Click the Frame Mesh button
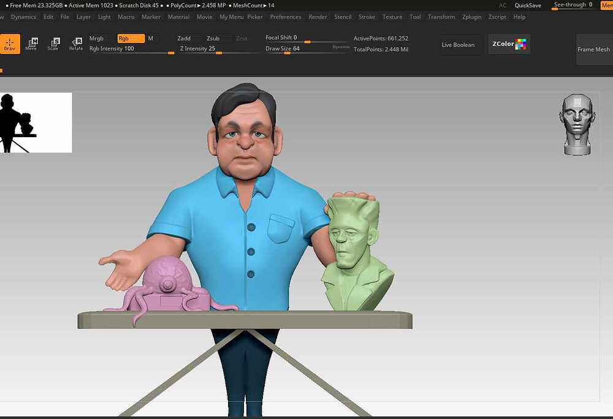The height and width of the screenshot is (419, 613). 593,50
